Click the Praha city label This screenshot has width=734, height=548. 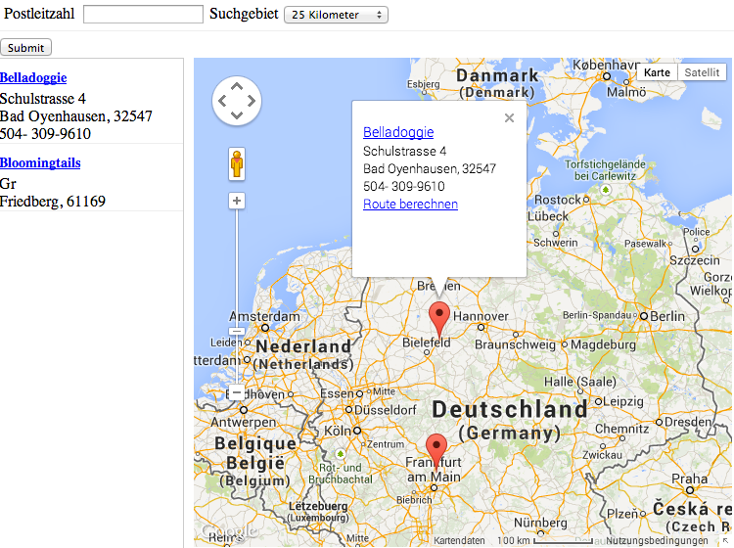pyautogui.click(x=690, y=479)
